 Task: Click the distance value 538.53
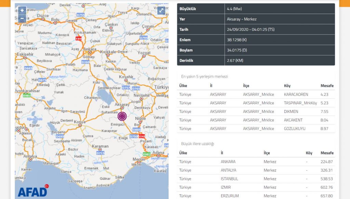pos(326,179)
